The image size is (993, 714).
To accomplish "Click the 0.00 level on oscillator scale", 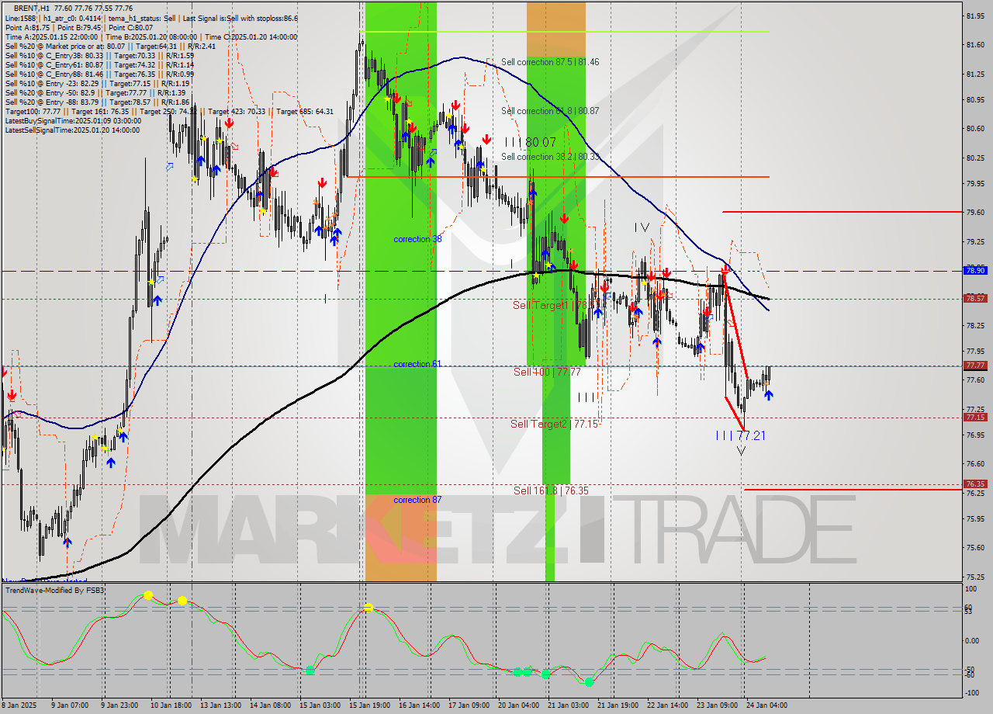I will click(972, 641).
